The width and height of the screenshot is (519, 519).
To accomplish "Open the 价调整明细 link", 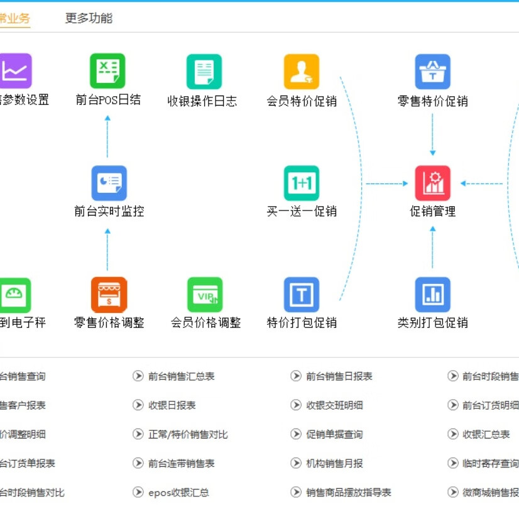I will click(23, 434).
